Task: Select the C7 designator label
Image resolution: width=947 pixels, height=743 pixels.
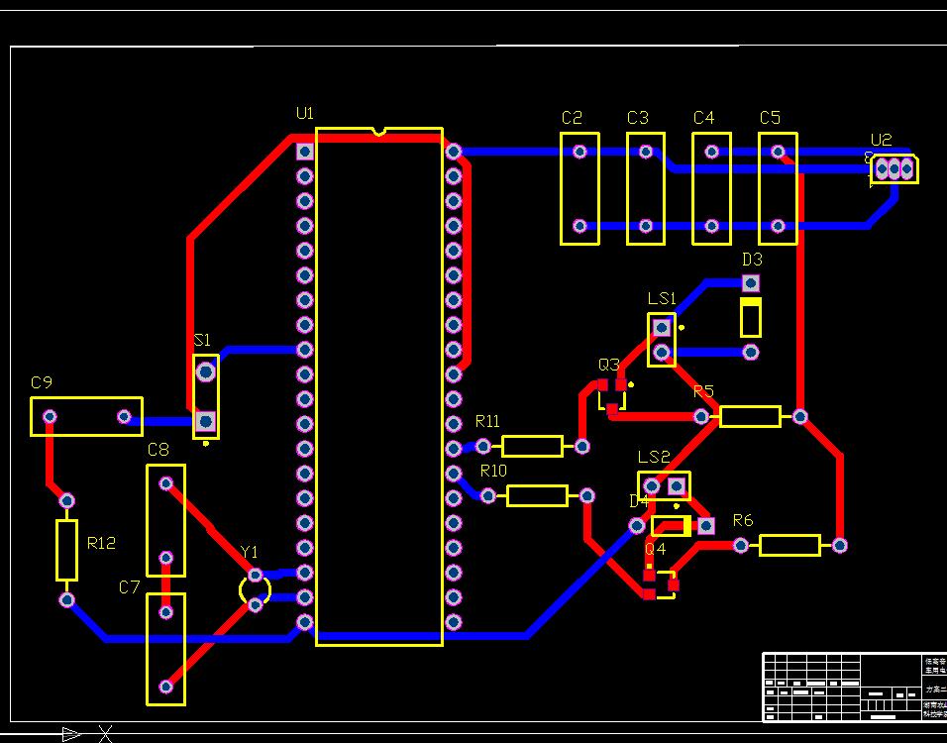Action: click(129, 587)
